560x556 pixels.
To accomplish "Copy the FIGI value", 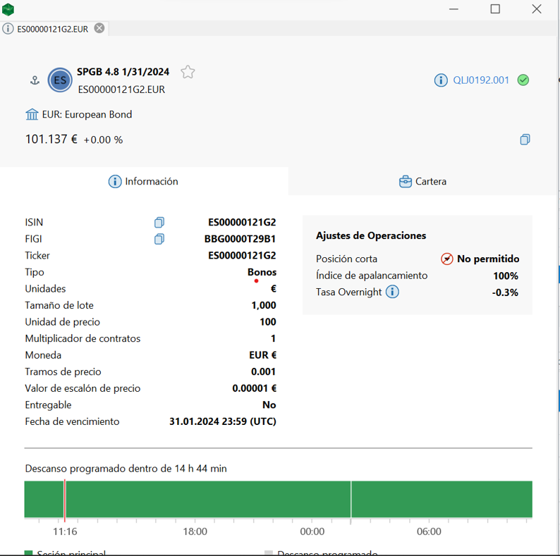I will 159,239.
